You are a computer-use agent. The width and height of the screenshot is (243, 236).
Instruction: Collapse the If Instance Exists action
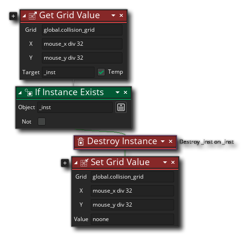20,93
